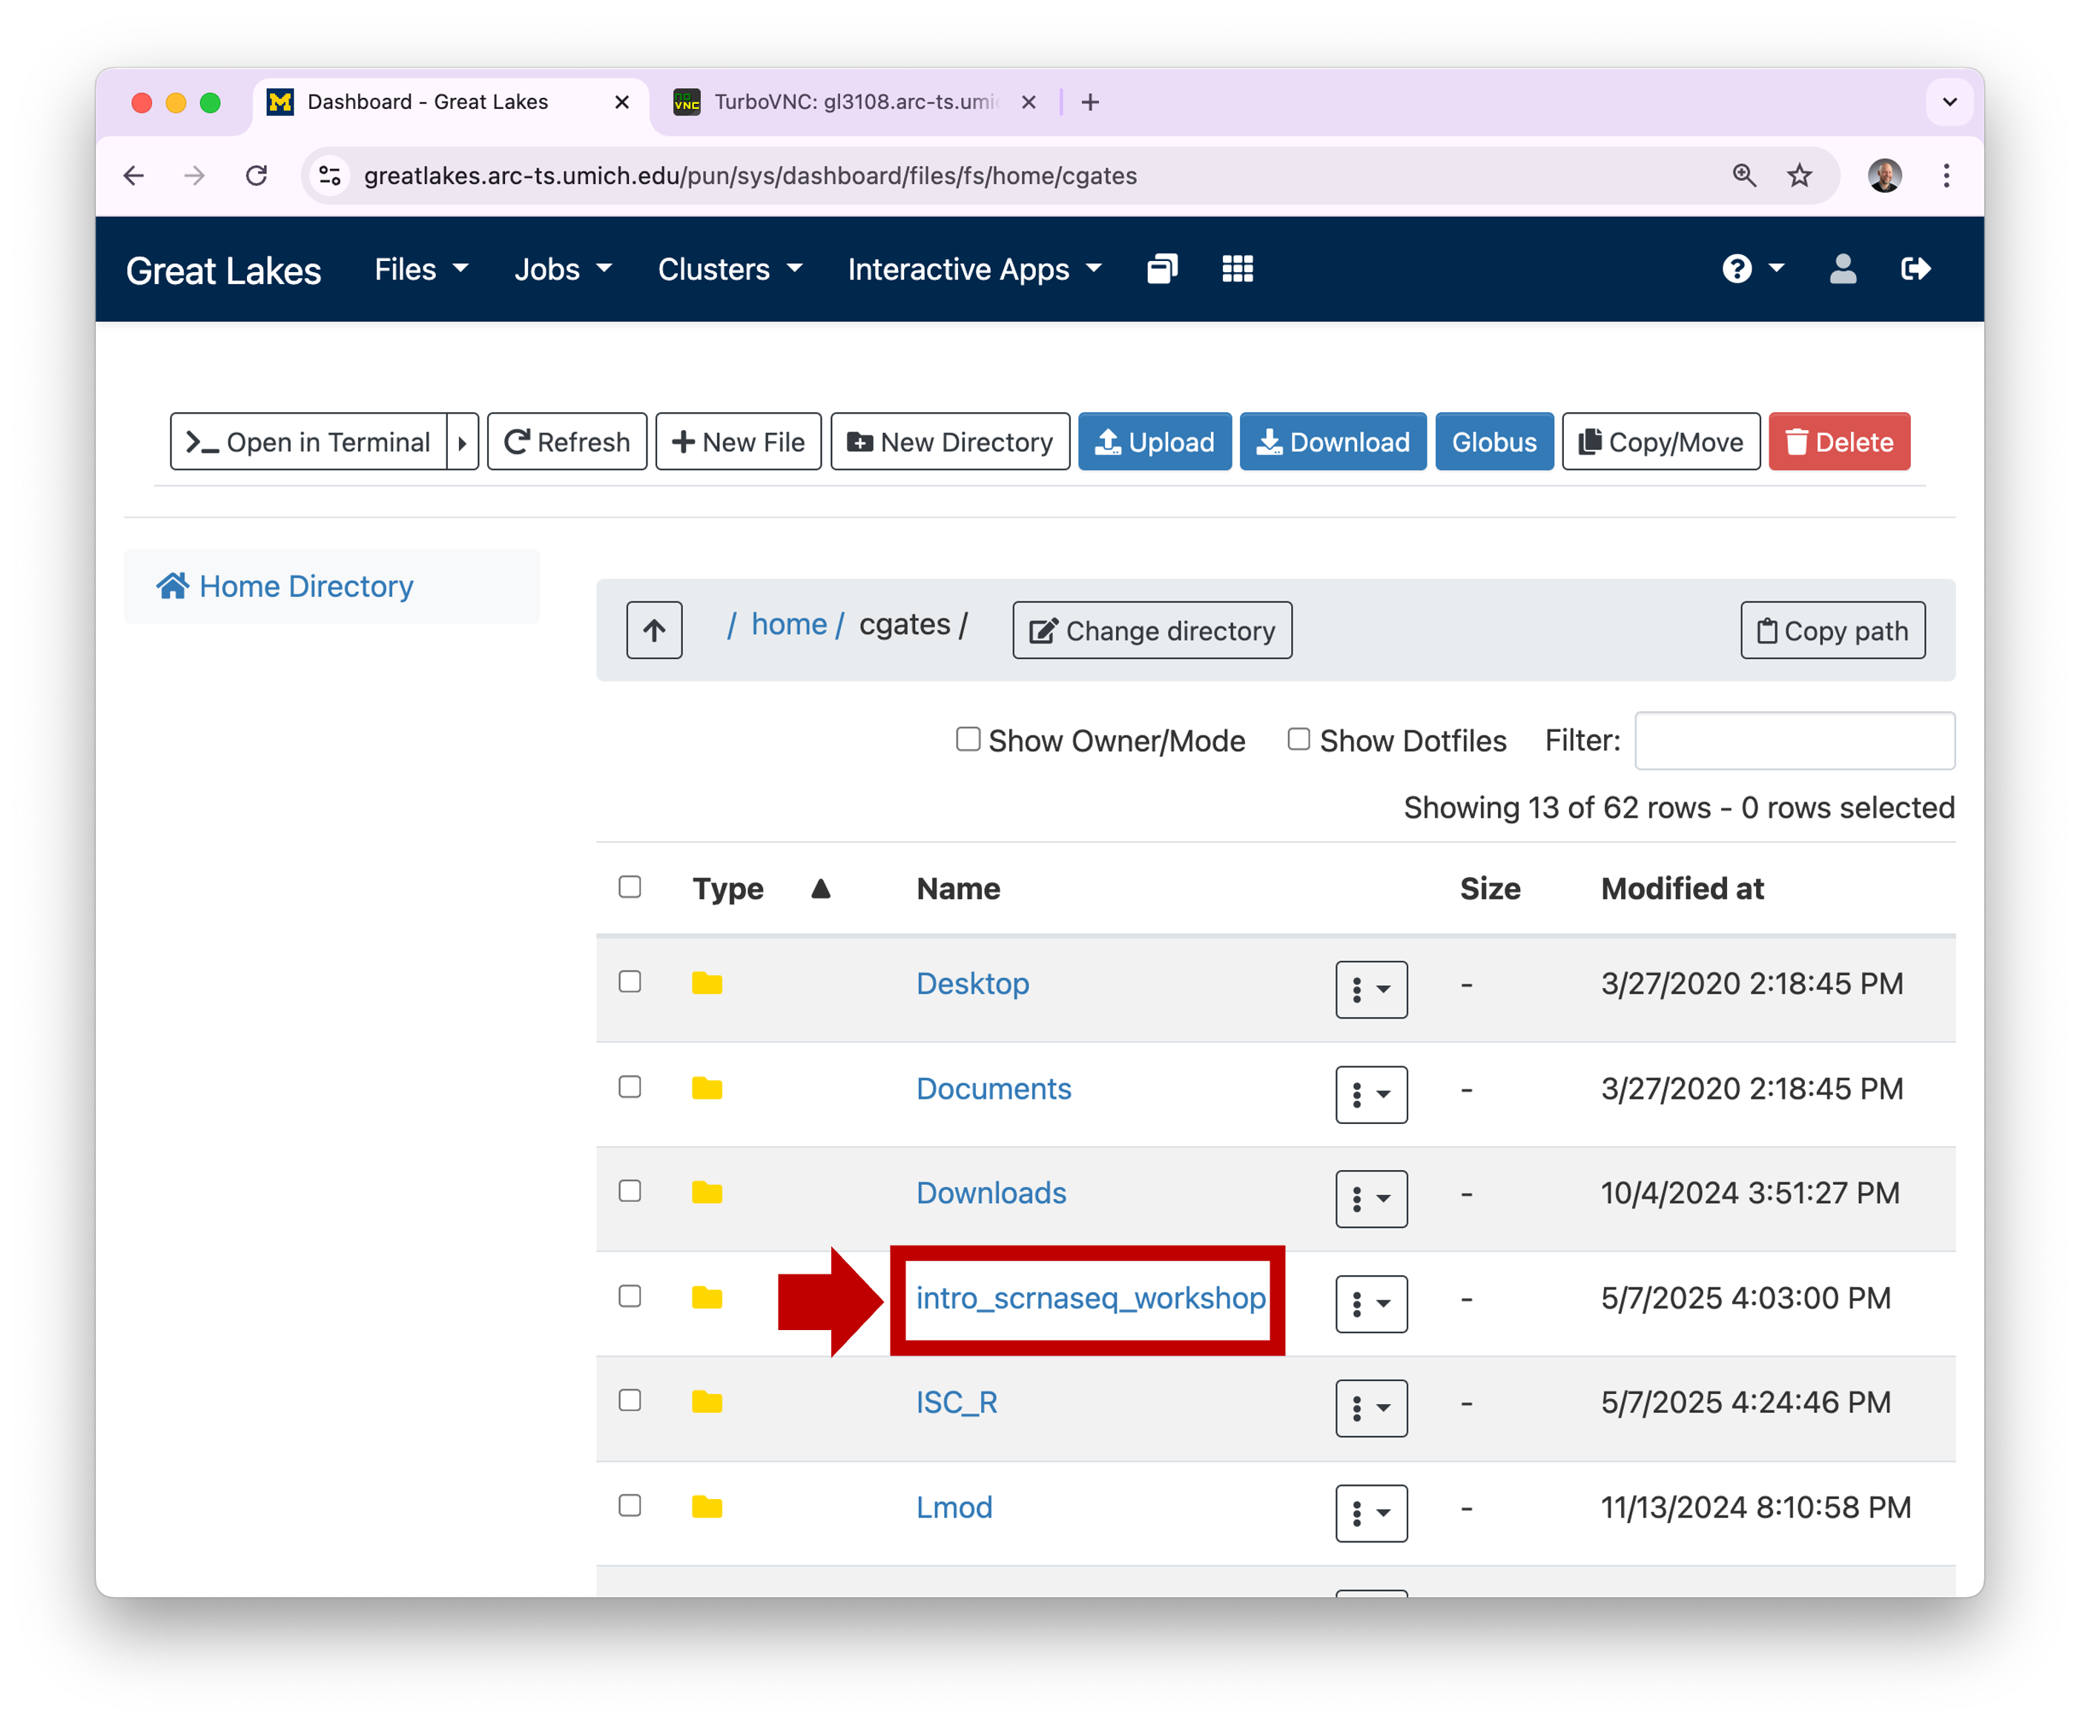Enable the Show Owner/Mode checkbox
This screenshot has height=1726, width=2083.
coord(967,739)
